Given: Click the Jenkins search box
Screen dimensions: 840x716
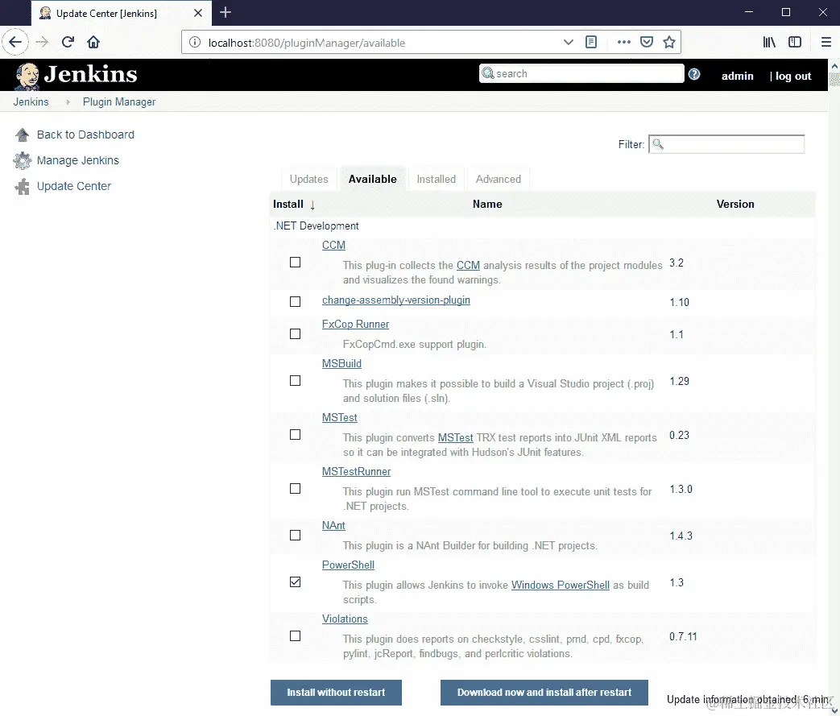Looking at the screenshot, I should pos(581,73).
